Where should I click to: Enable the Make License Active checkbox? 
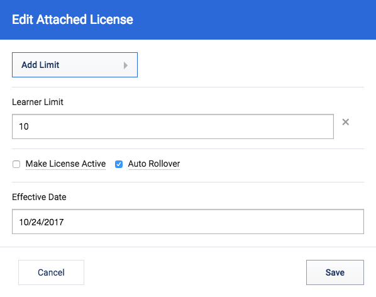[16, 164]
